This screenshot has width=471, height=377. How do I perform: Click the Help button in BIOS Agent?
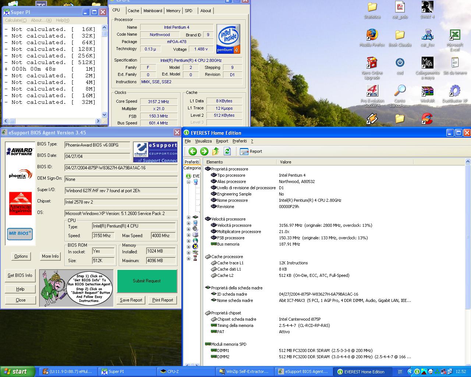click(20, 289)
